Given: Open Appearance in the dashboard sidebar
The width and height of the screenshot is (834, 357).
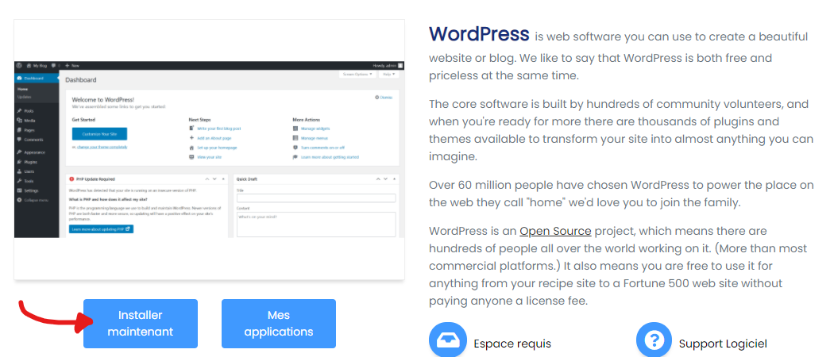Looking at the screenshot, I should coord(33,152).
